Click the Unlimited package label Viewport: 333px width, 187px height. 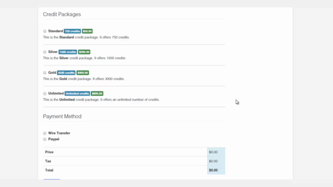56,94
